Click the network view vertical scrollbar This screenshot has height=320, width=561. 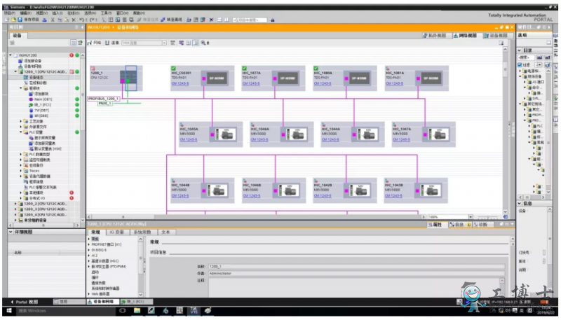505,130
